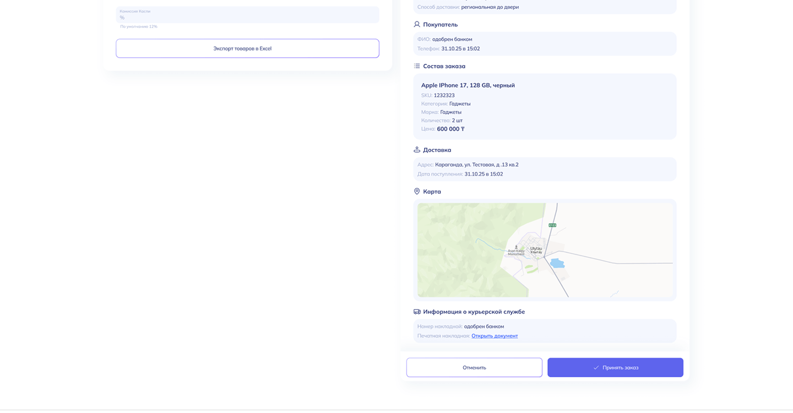Click the Состав заказа list icon
Viewport: 793px width, 413px height.
[x=417, y=66]
